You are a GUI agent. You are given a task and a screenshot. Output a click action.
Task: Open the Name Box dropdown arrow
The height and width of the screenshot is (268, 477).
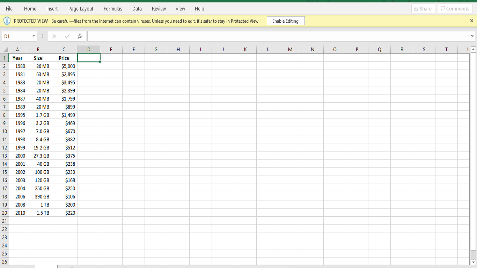click(34, 36)
